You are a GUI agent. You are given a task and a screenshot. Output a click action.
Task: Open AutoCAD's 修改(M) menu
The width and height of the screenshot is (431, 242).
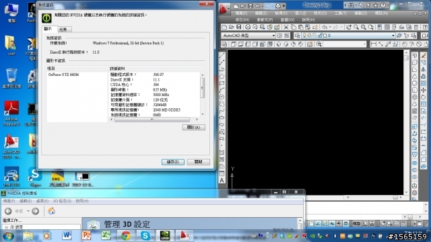242,19
